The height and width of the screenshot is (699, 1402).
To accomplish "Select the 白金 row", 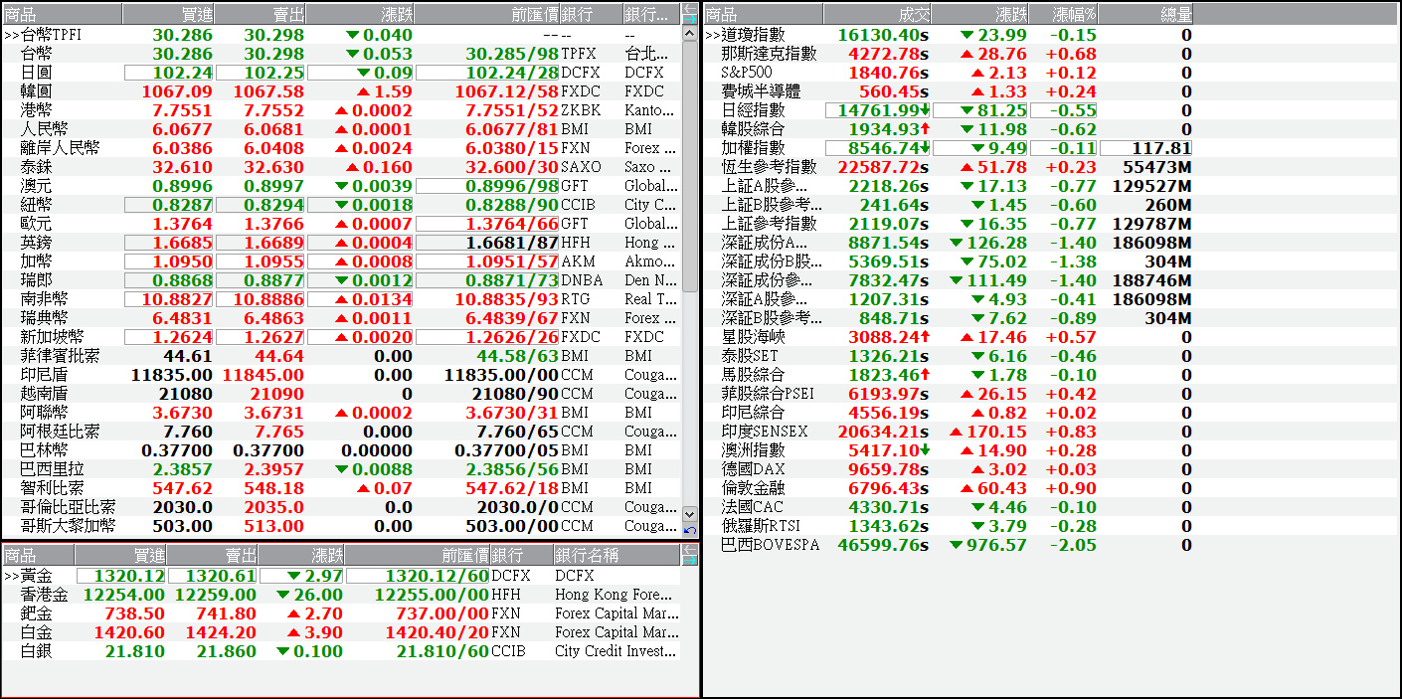I will pos(342,632).
